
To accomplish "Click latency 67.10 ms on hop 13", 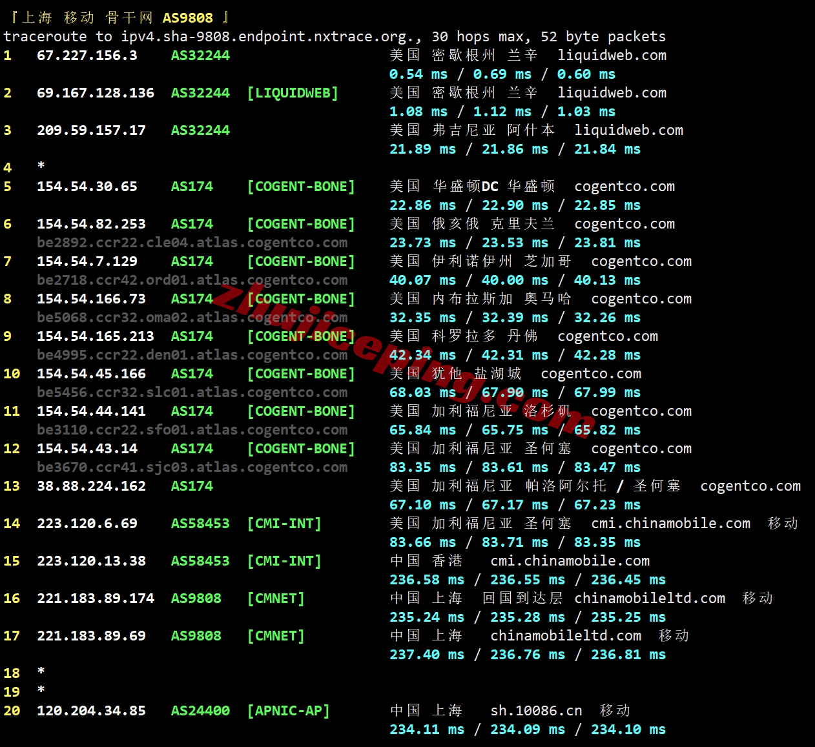I will tap(422, 505).
